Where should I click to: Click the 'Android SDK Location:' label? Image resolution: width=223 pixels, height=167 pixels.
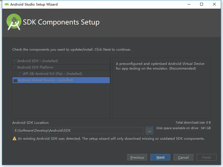coord(31,123)
